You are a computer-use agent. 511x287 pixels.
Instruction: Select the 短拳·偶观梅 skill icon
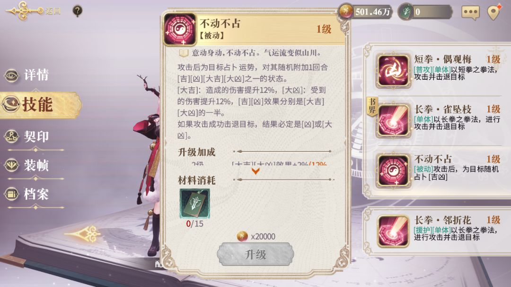pyautogui.click(x=393, y=71)
